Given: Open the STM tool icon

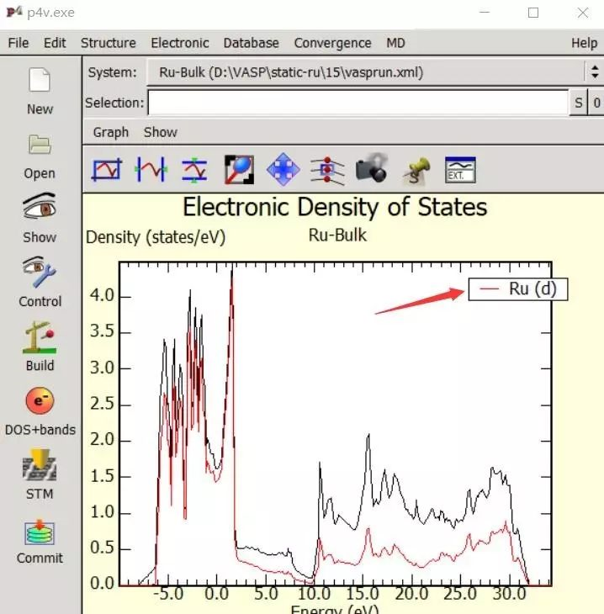Looking at the screenshot, I should click(40, 464).
